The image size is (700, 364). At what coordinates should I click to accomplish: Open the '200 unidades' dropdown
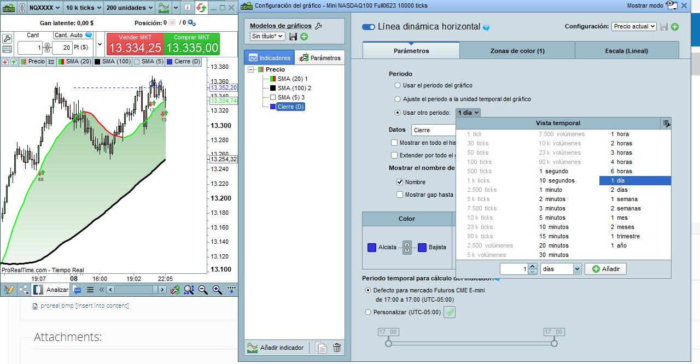click(129, 8)
